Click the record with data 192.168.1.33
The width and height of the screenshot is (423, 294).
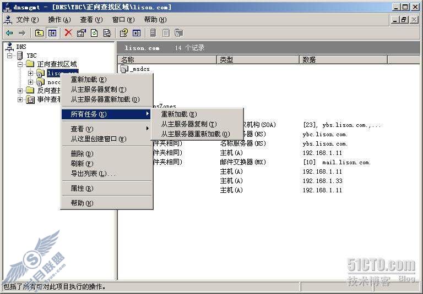click(322, 181)
